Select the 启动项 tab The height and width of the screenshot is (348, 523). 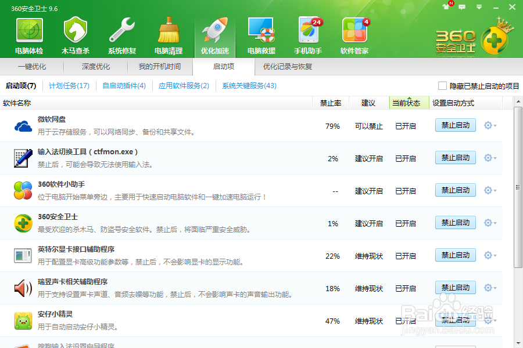click(224, 67)
